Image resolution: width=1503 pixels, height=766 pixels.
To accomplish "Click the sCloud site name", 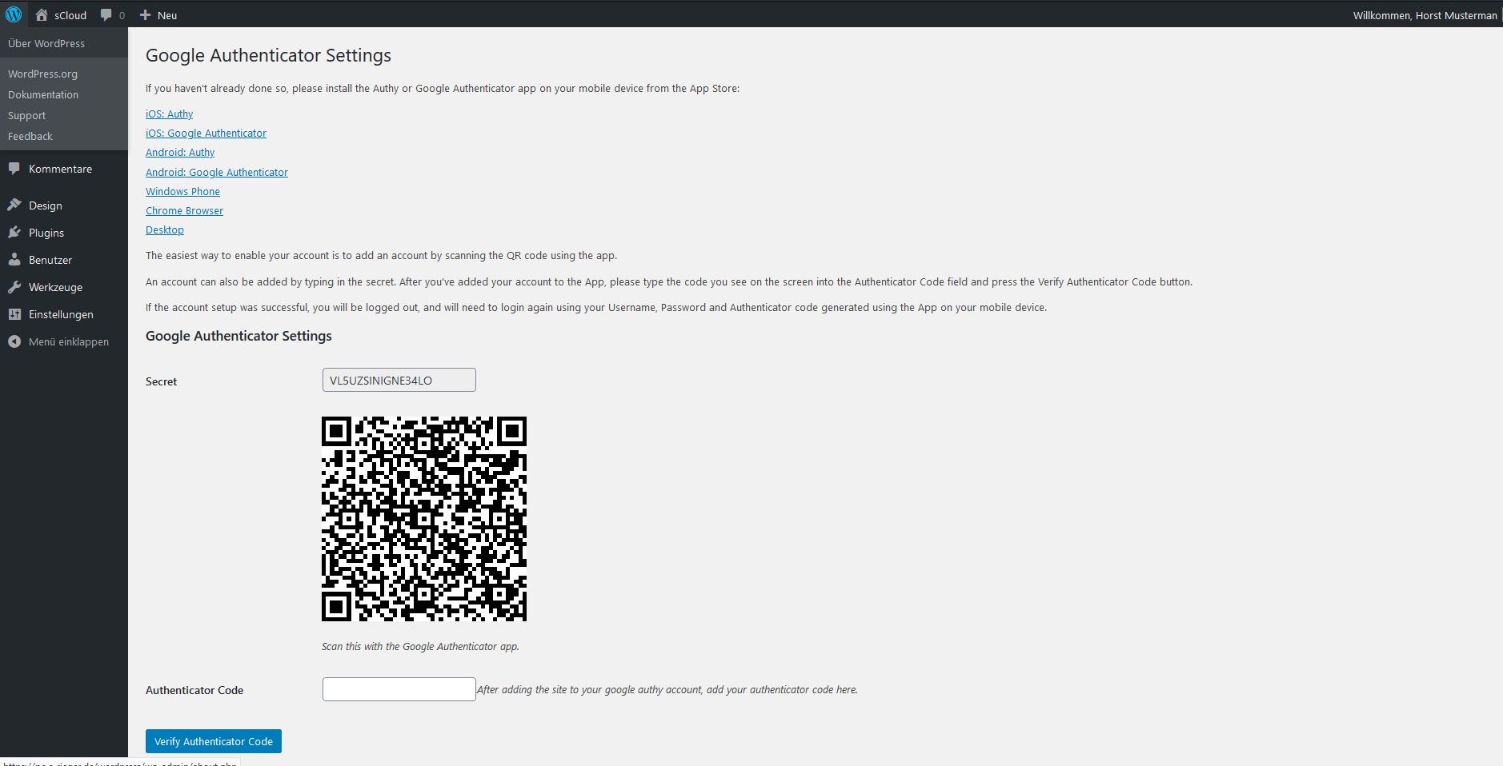I will (x=70, y=15).
